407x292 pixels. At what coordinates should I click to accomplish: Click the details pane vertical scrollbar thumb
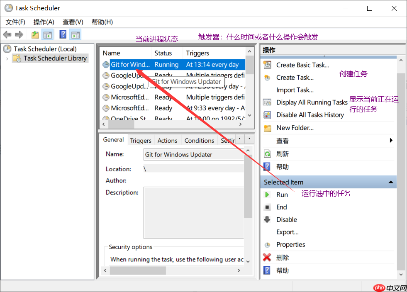(248, 186)
